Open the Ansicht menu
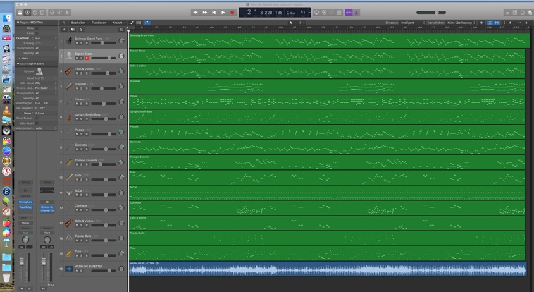 pos(119,23)
